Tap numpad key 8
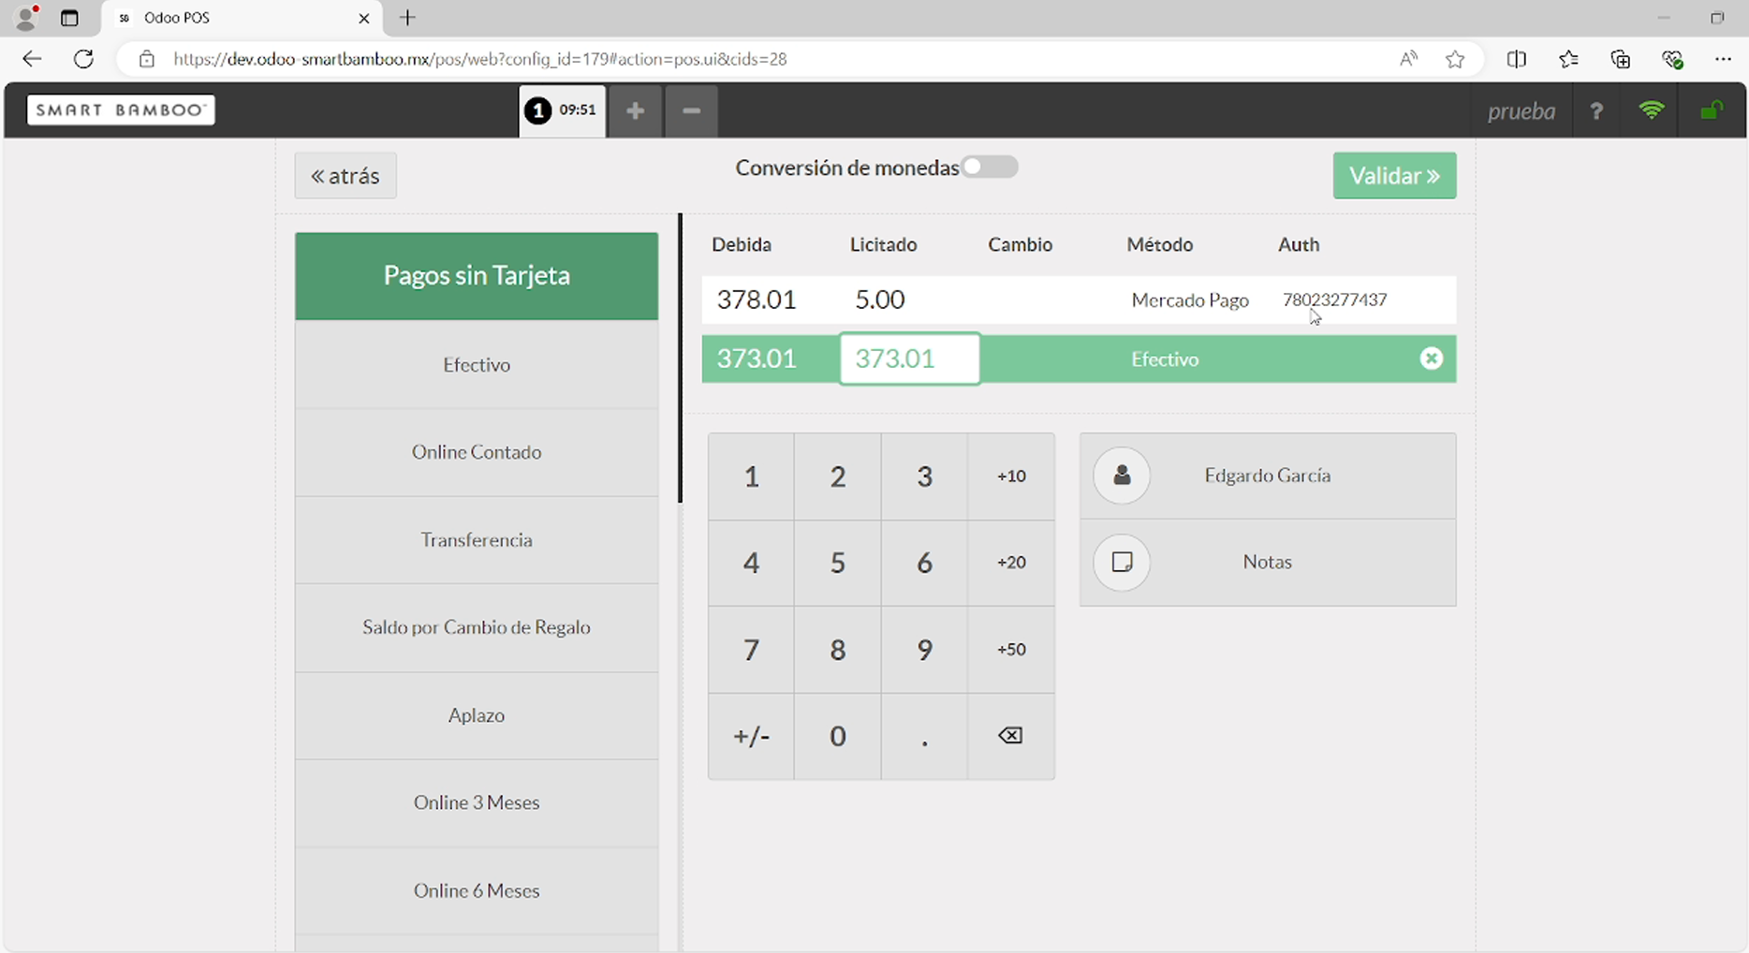1749x953 pixels. click(x=838, y=650)
